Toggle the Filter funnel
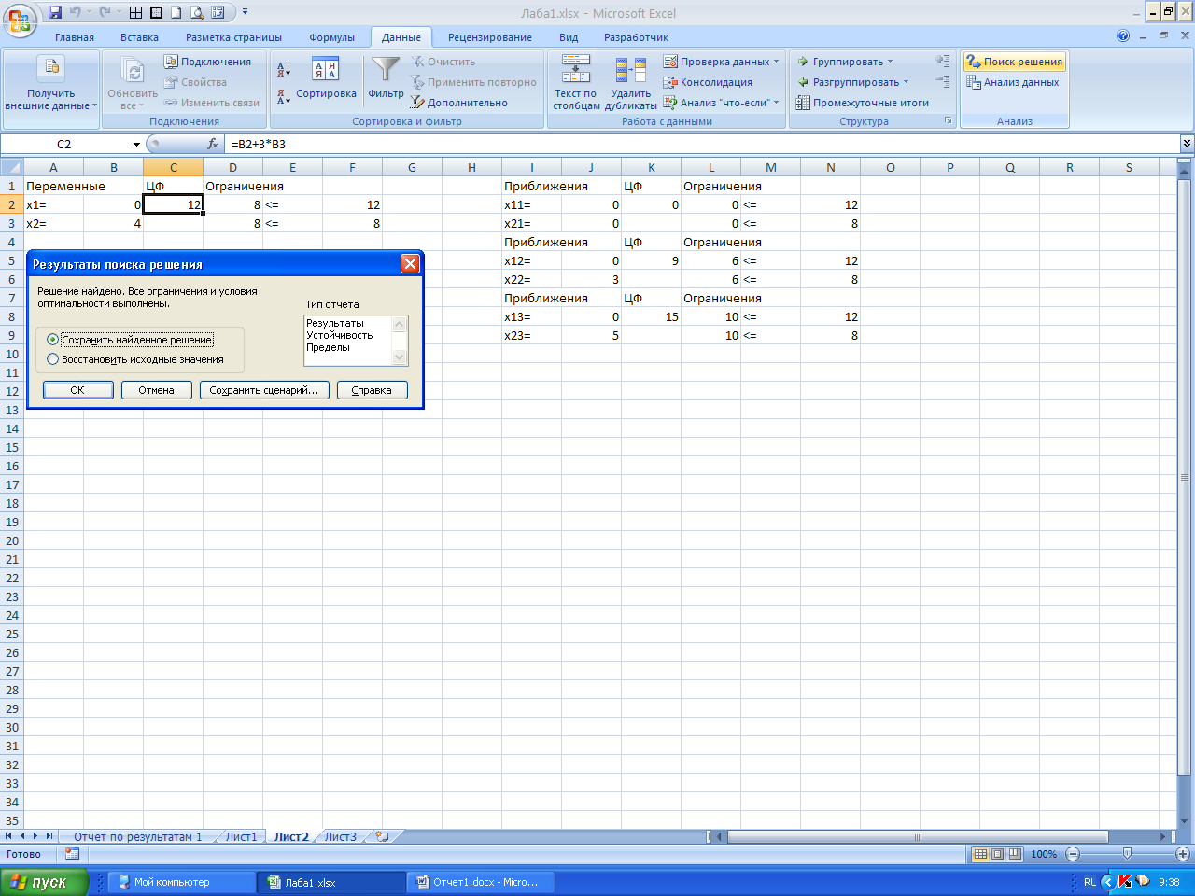The width and height of the screenshot is (1195, 896). pos(386,77)
